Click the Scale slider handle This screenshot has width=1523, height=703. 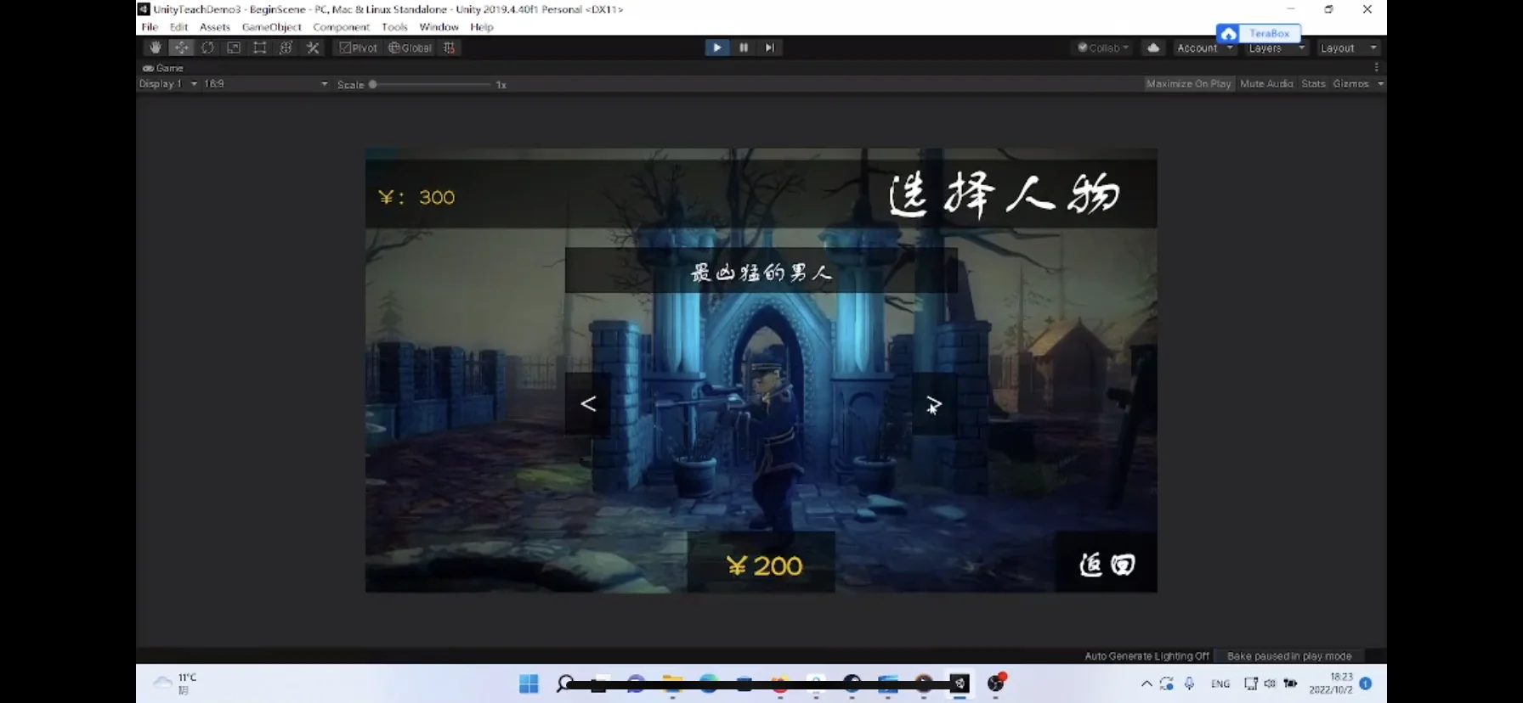(x=373, y=85)
